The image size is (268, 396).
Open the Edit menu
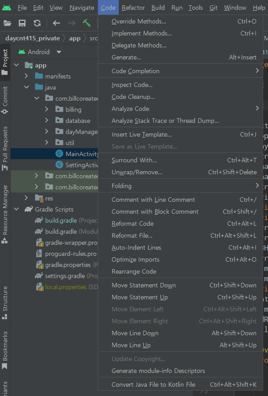(x=38, y=8)
